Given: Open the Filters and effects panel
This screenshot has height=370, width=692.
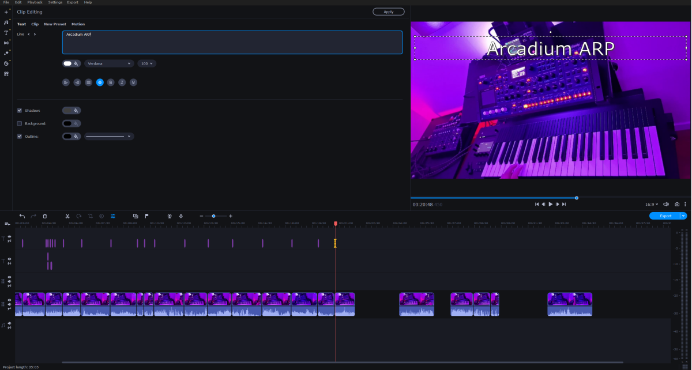Looking at the screenshot, I should pos(6,53).
